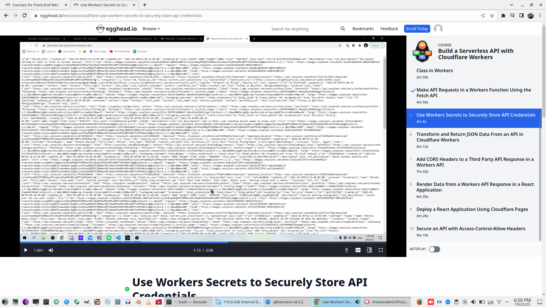Screen dimensions: 546x307
Task: Toggle the lesson playlist sidebar icon
Action: pyautogui.click(x=369, y=250)
